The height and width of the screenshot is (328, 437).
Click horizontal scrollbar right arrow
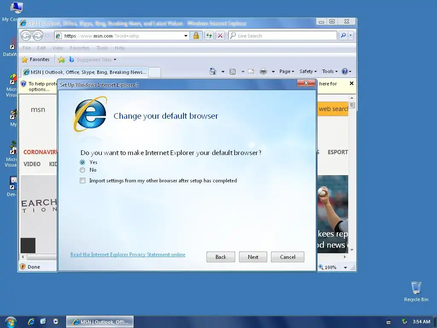[345, 257]
